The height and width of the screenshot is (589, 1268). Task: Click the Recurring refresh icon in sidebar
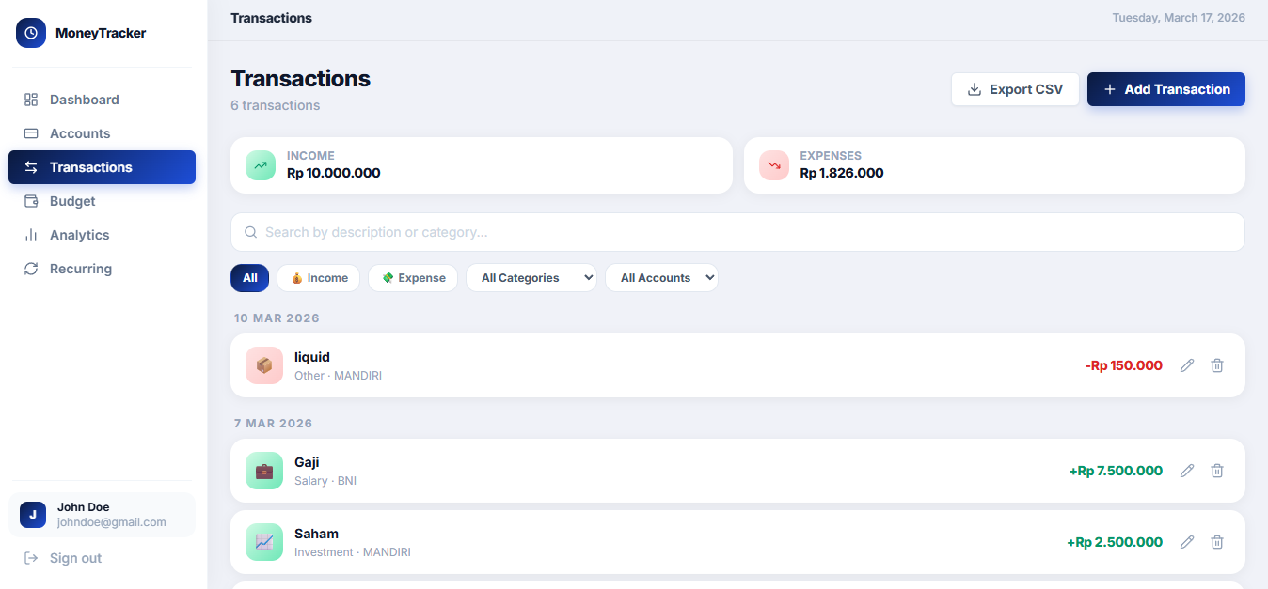click(x=31, y=269)
